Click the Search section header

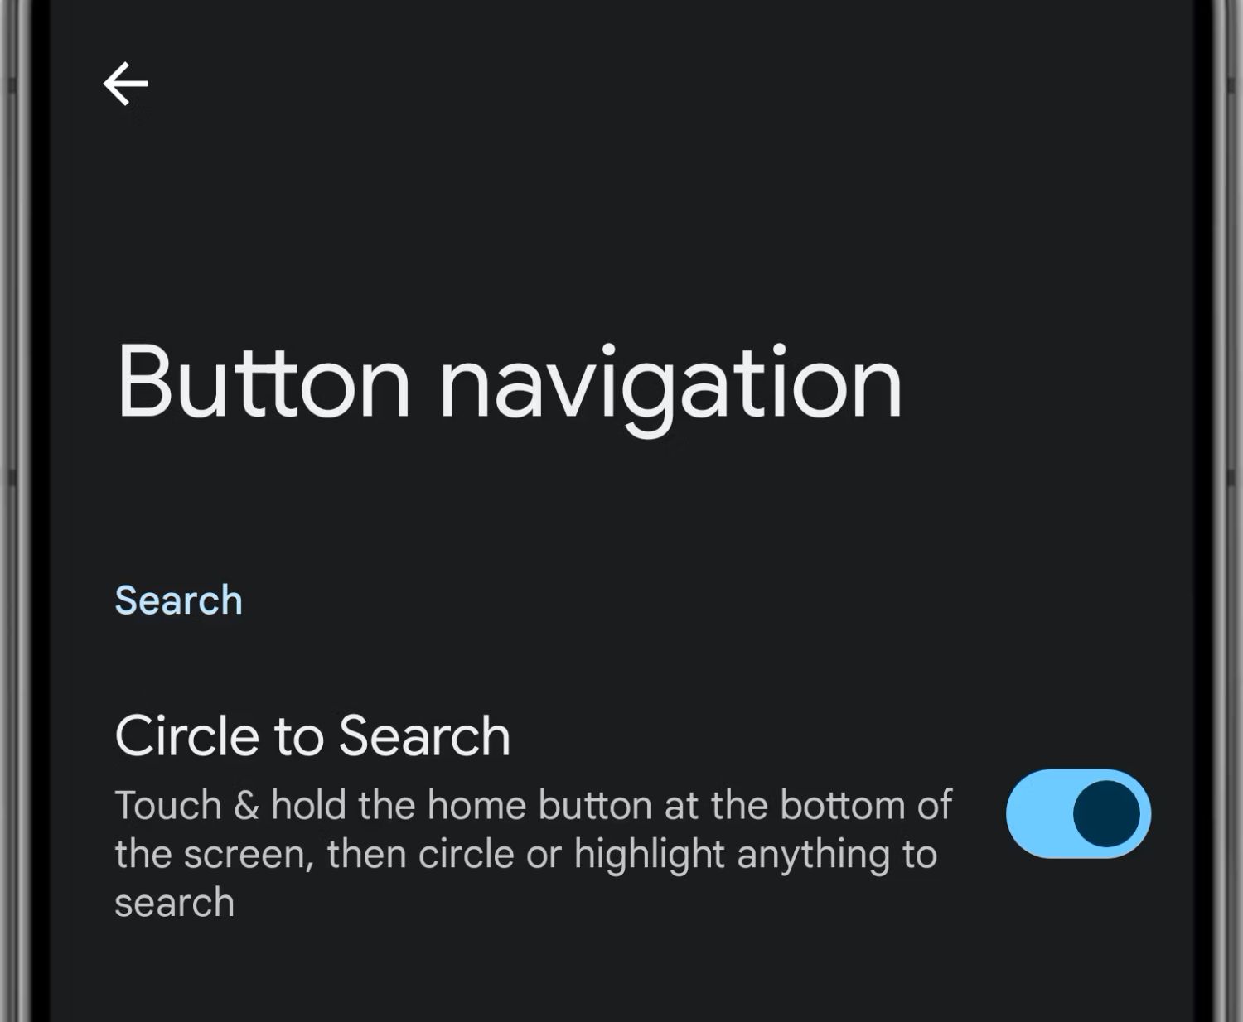click(x=178, y=600)
